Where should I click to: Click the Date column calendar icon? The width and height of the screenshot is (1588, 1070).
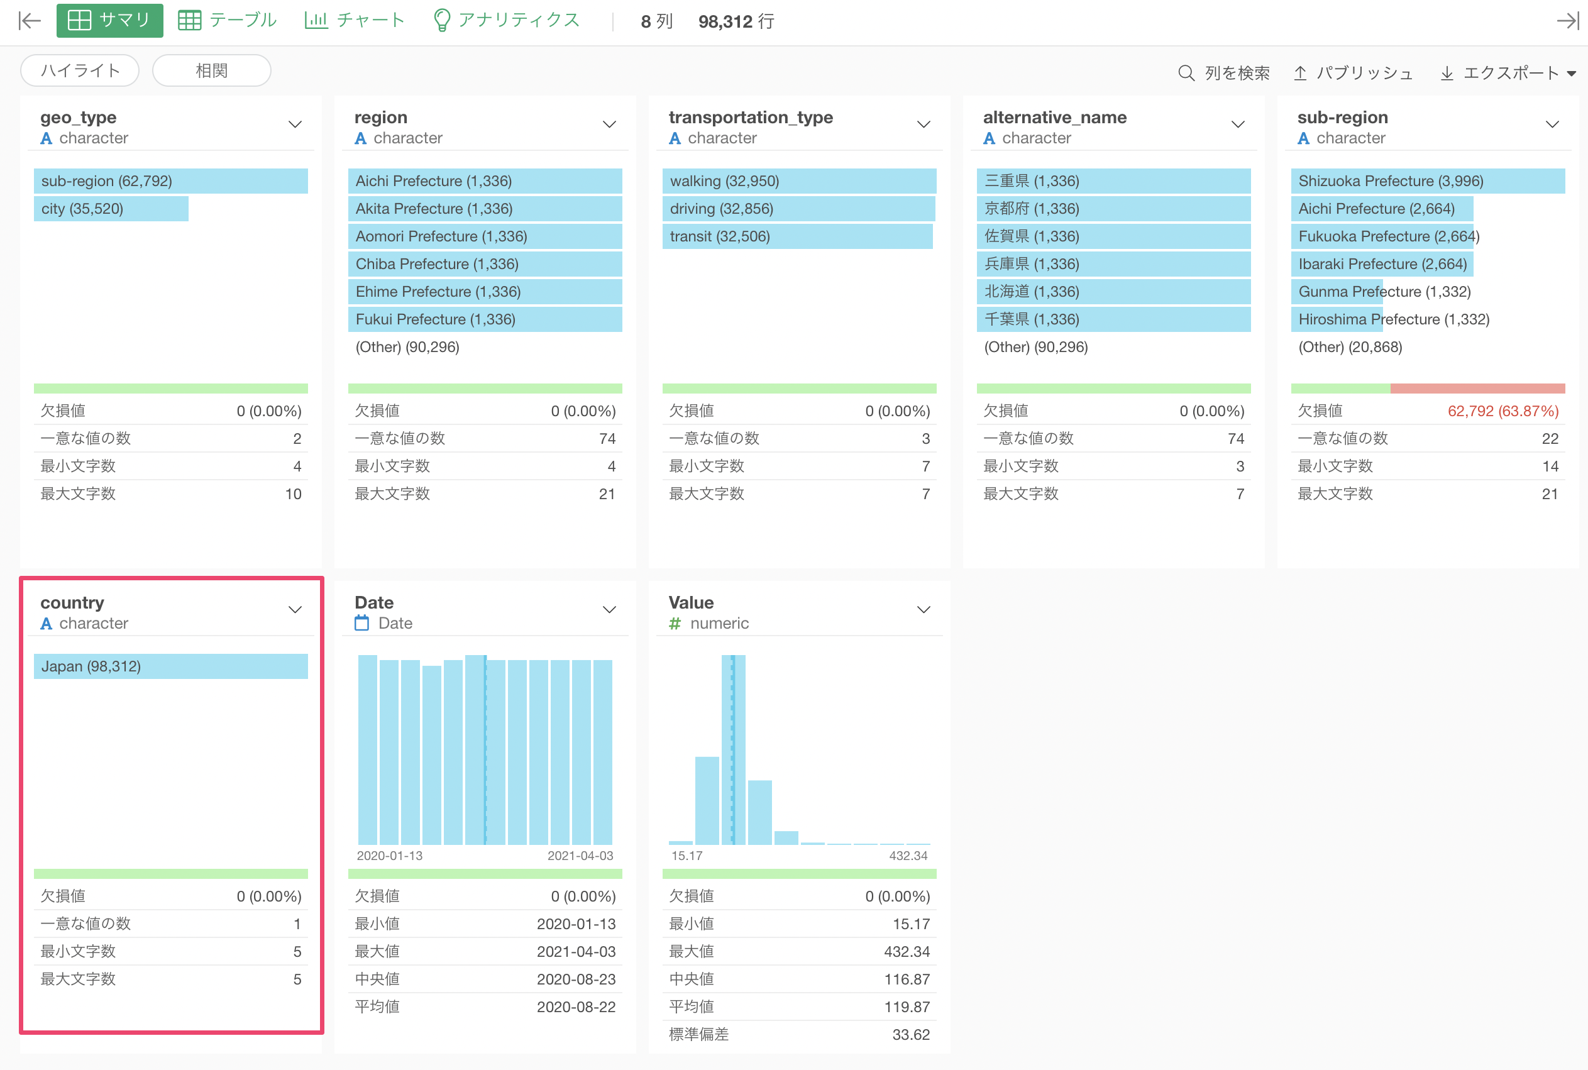click(361, 623)
